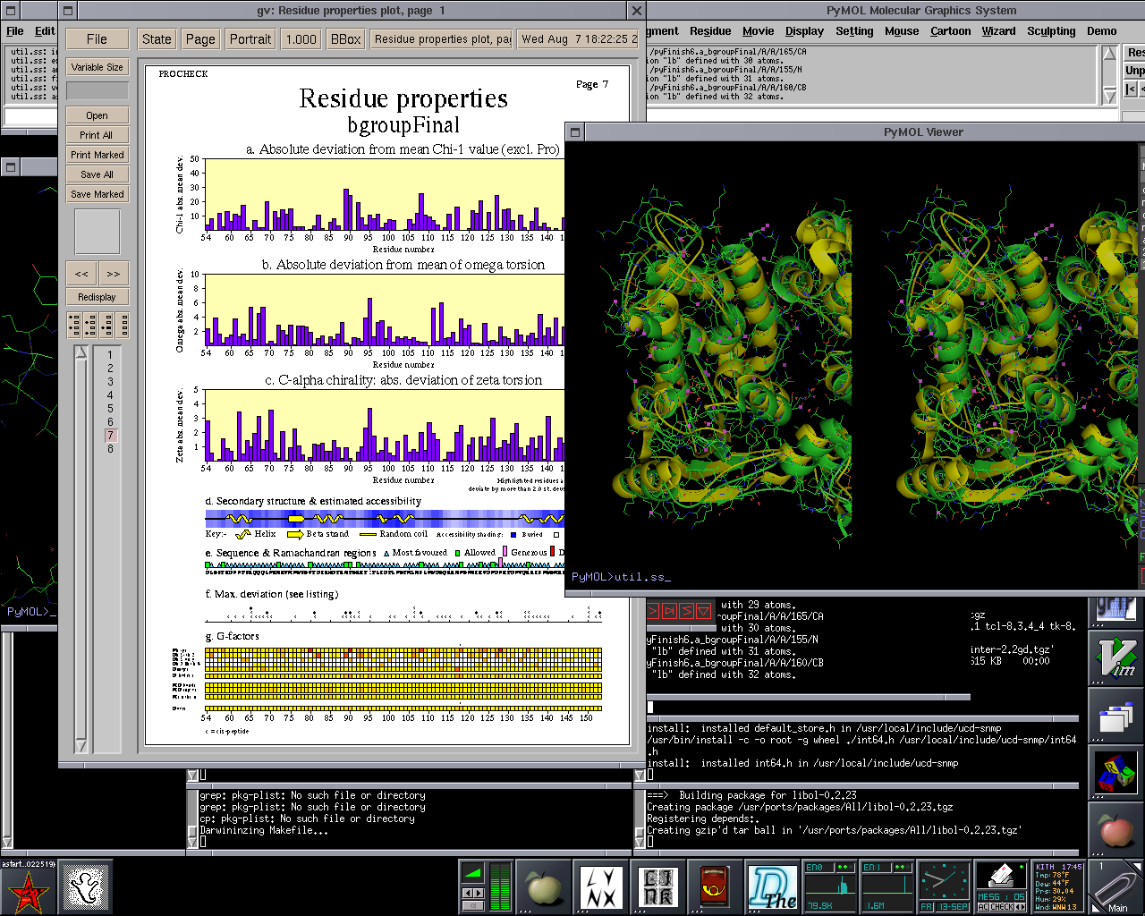This screenshot has height=916, width=1145.
Task: Click the analog clock dock applet
Action: coord(945,887)
